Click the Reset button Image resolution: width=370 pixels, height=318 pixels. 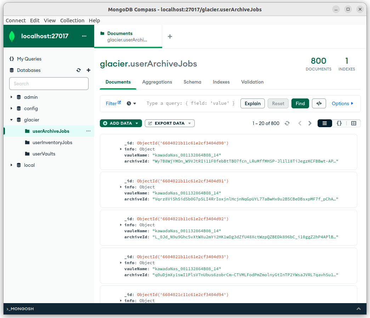[x=278, y=103]
